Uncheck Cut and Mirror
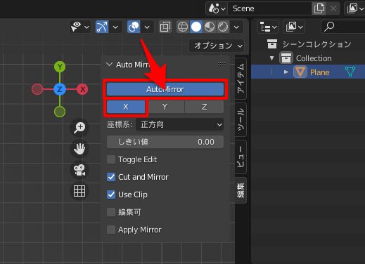Screen dimensions: 365x264 (111, 177)
